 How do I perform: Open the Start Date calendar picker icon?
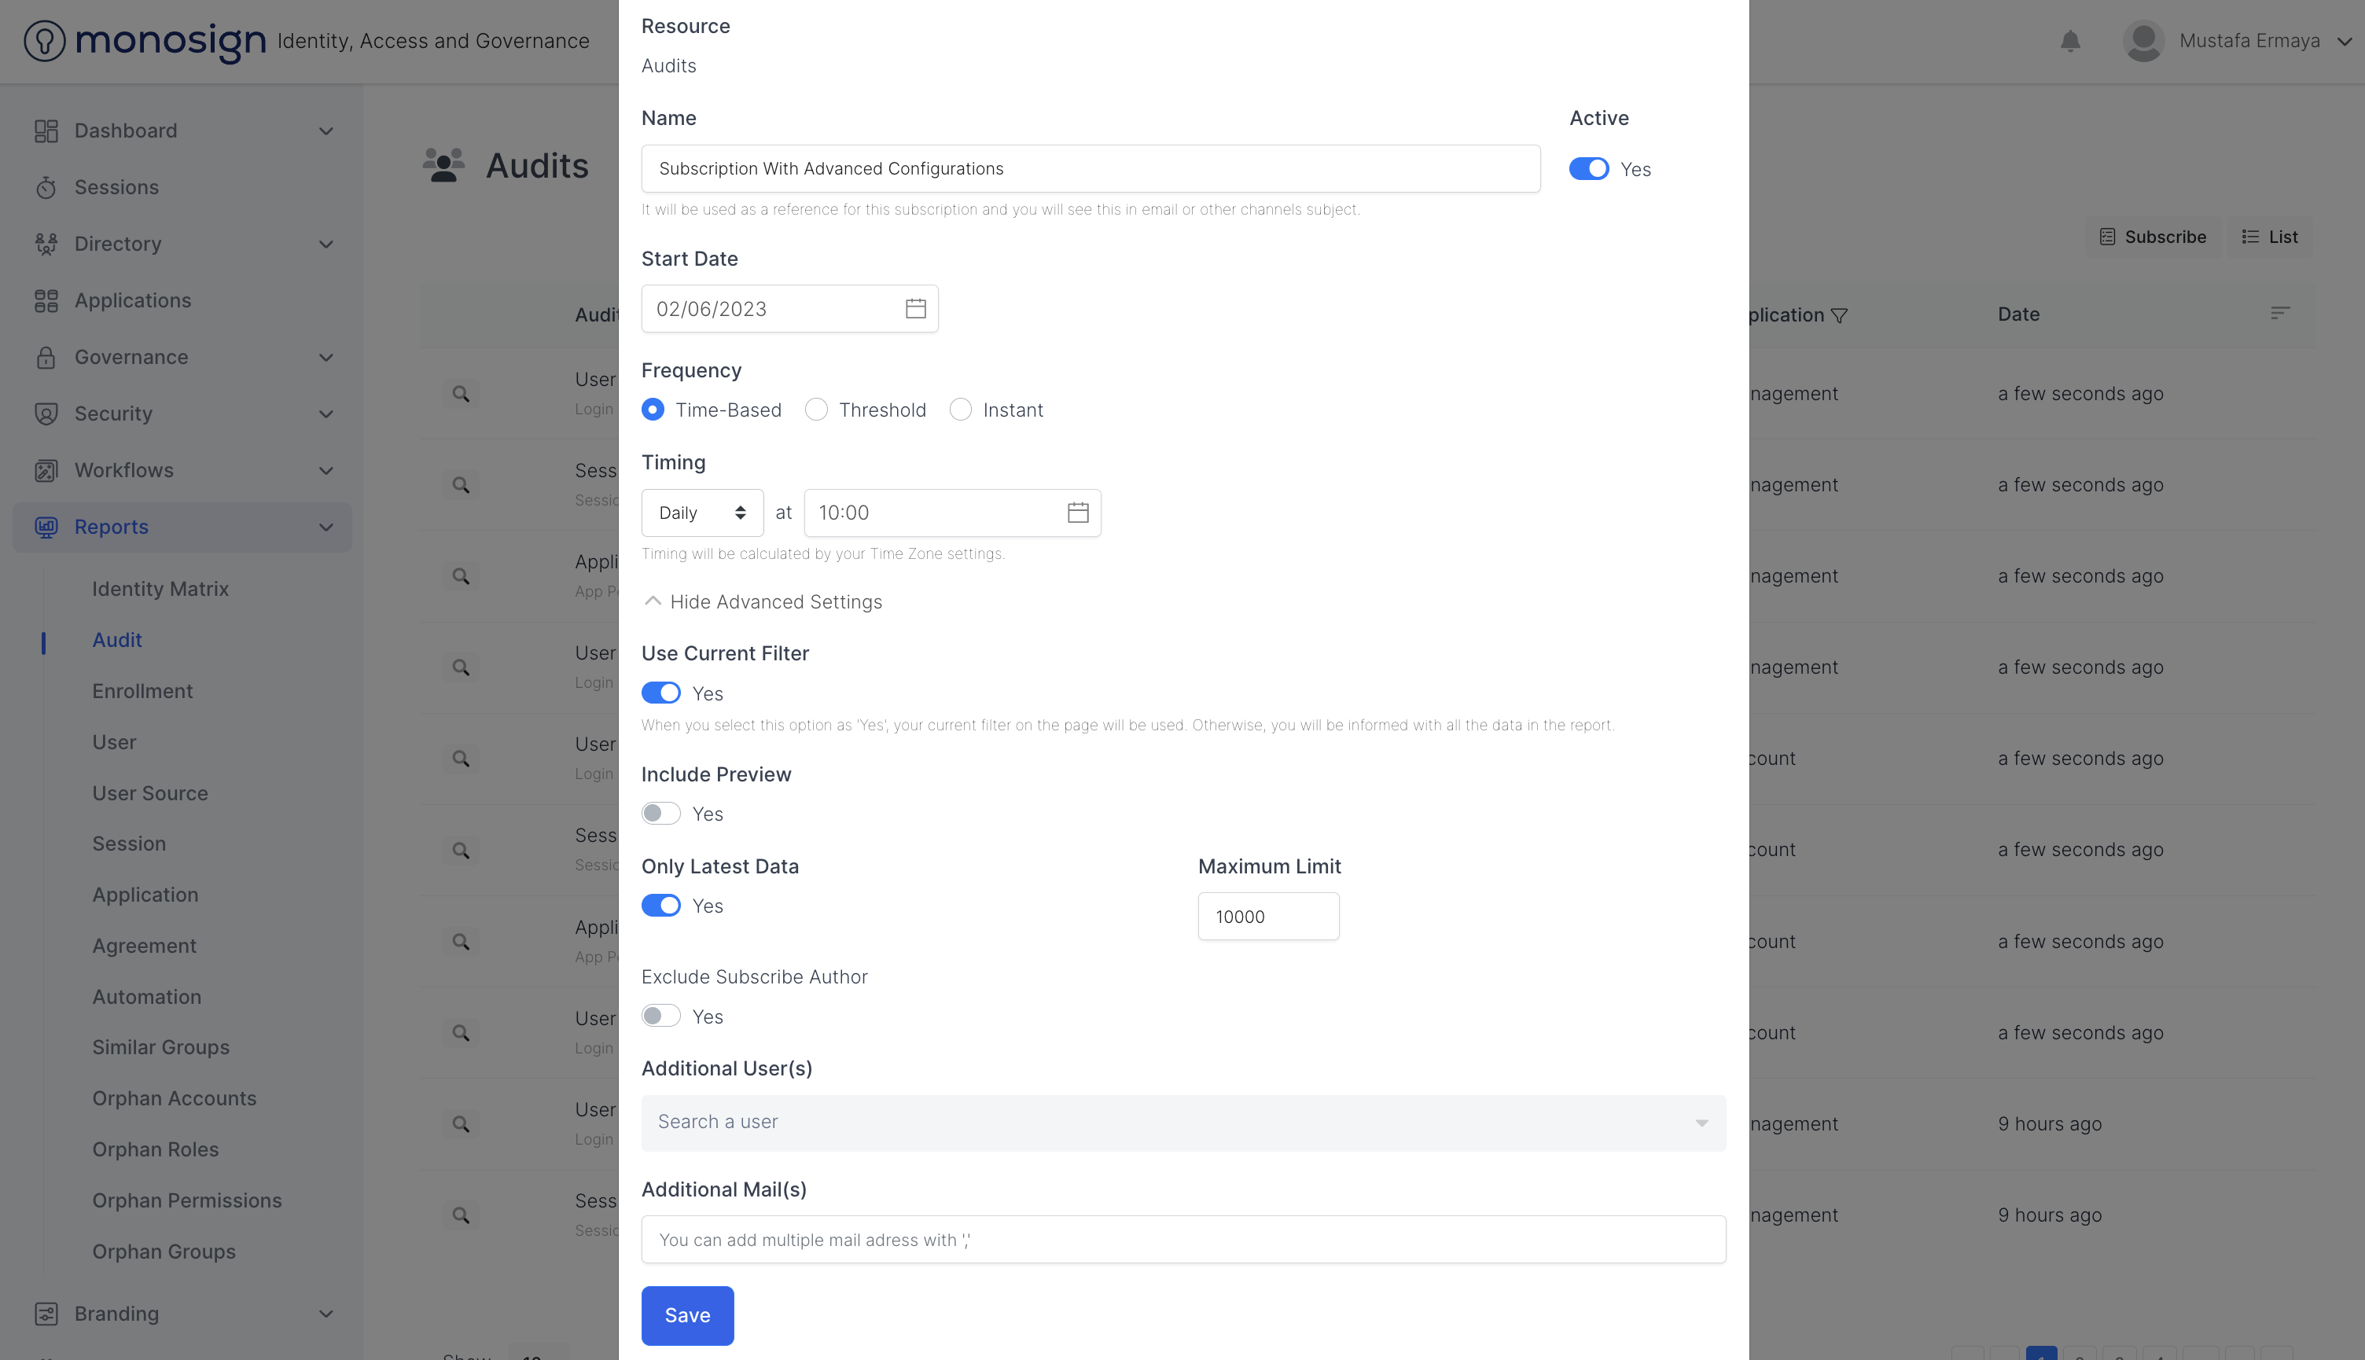[914, 309]
